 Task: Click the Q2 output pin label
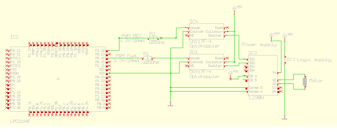point(274,84)
